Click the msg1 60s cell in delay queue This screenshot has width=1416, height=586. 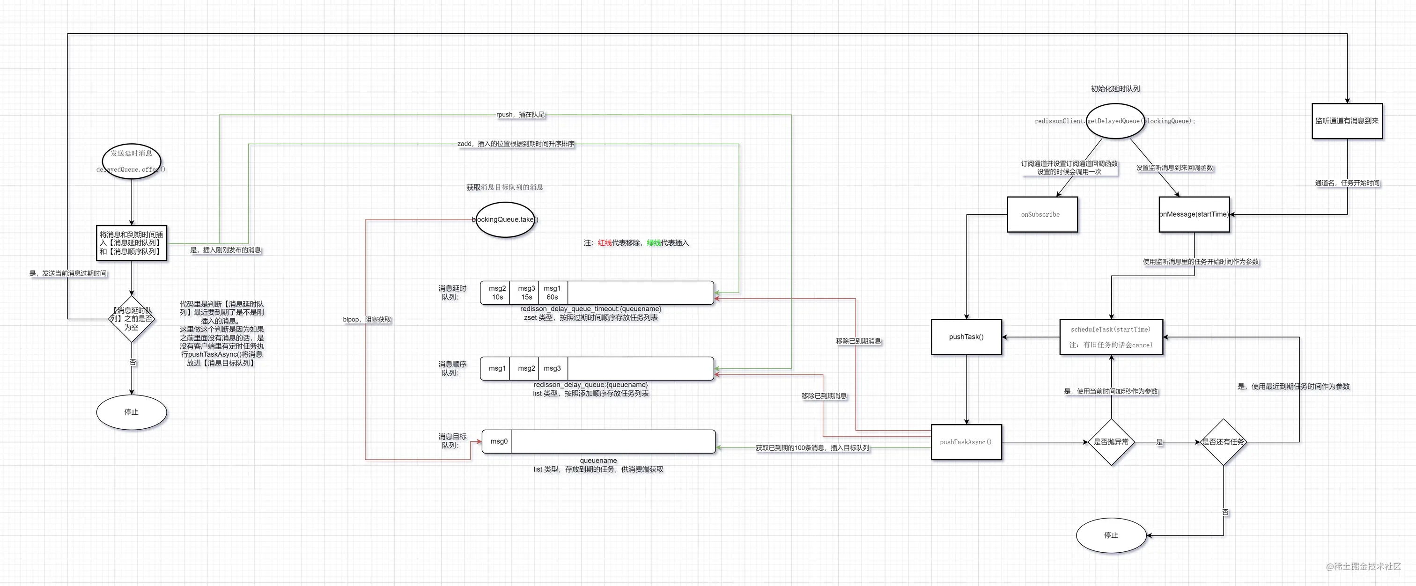552,292
